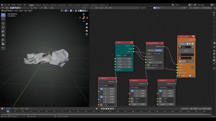Select the Rotate tool in viewport toolbar

point(3,27)
